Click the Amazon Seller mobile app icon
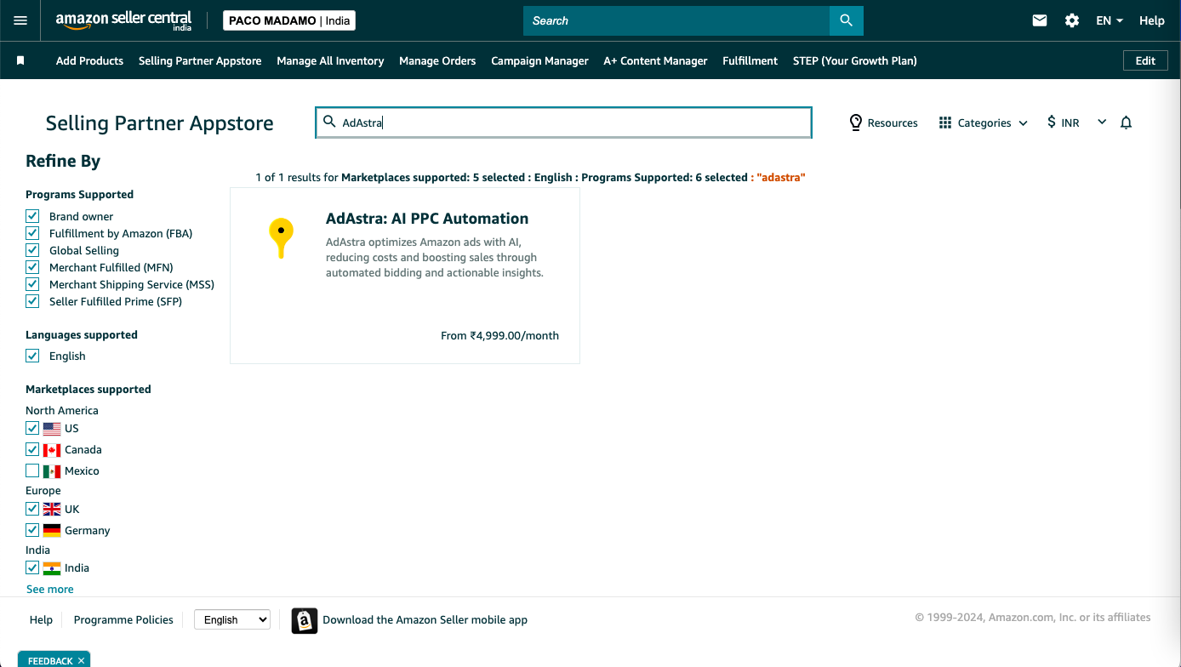 (304, 620)
